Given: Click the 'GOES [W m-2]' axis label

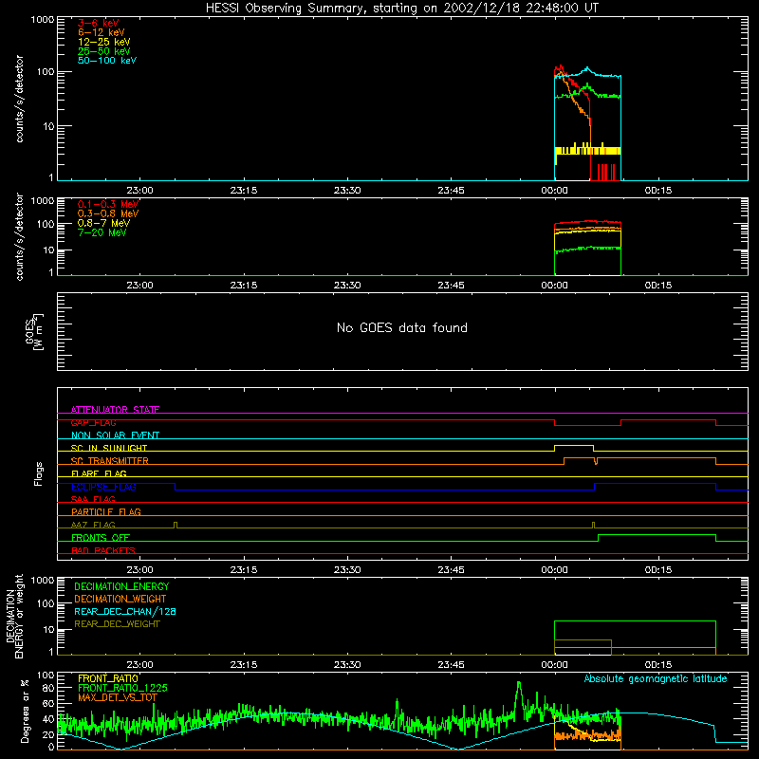Looking at the screenshot, I should pos(34,331).
